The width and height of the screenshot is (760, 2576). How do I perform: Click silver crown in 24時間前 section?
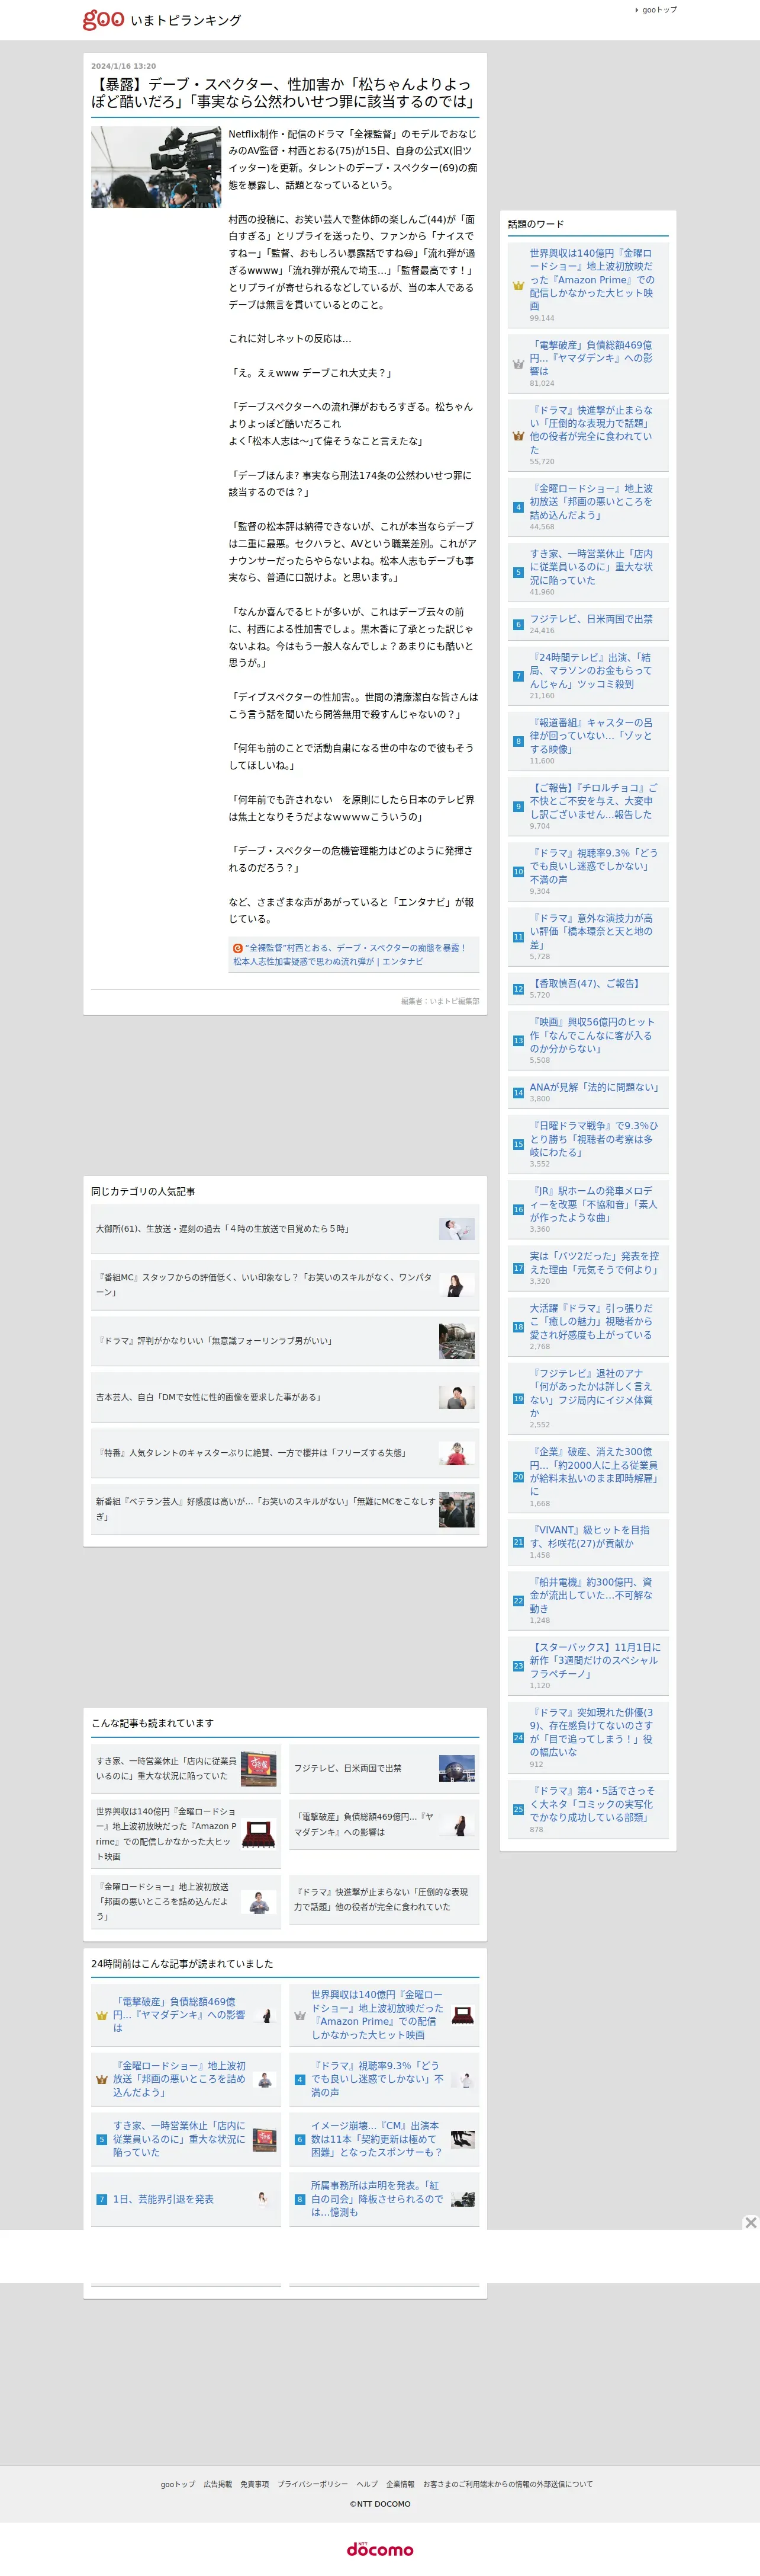point(300,2015)
